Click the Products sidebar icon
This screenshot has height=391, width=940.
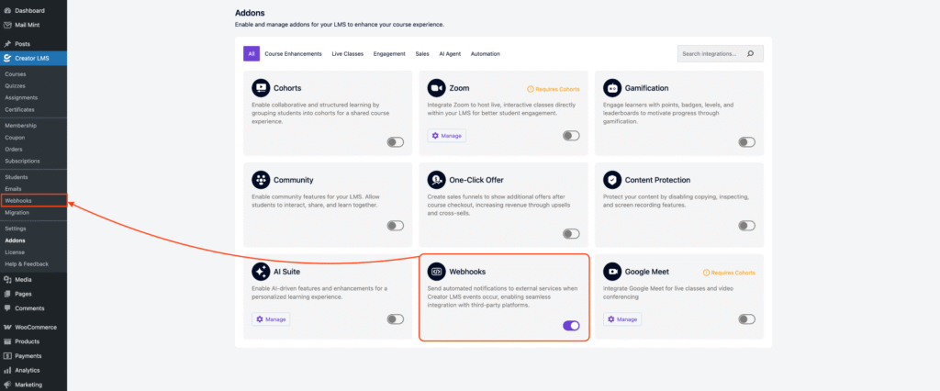[x=7, y=341]
